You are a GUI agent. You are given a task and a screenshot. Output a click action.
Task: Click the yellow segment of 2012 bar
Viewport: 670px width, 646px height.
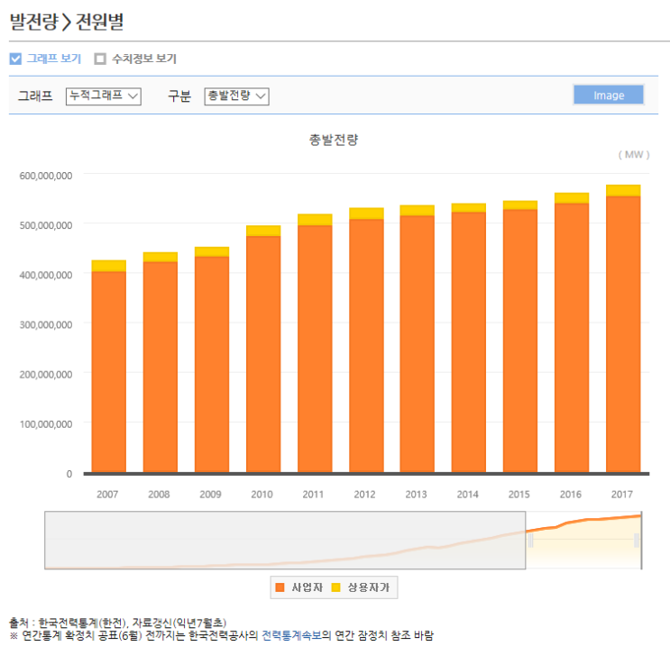[366, 214]
